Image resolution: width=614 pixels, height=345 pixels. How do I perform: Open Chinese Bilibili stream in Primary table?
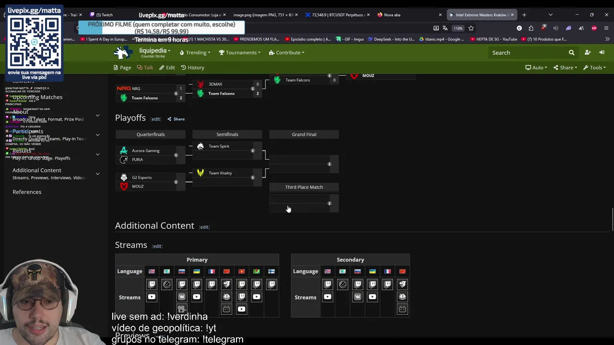[226, 310]
